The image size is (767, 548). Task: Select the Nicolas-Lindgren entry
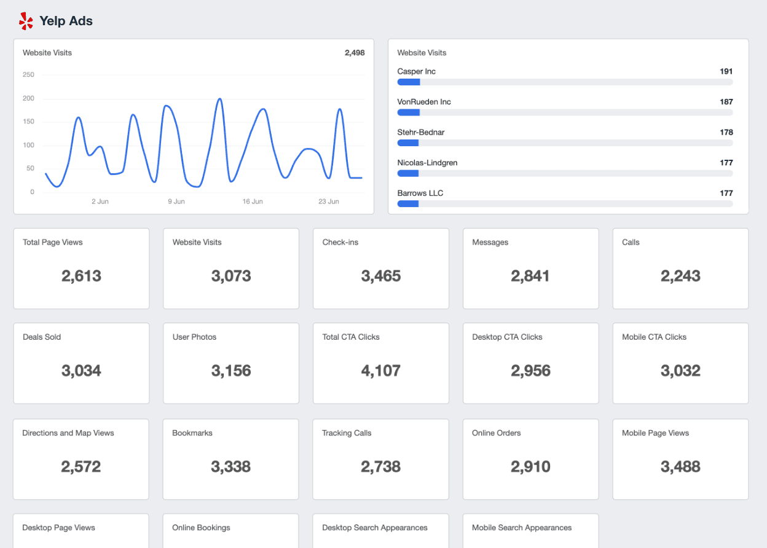click(425, 162)
